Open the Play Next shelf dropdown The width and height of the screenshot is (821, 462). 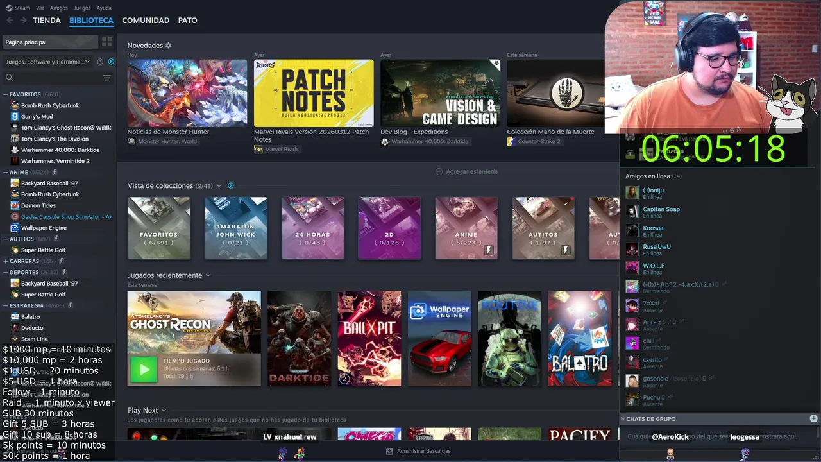(164, 410)
